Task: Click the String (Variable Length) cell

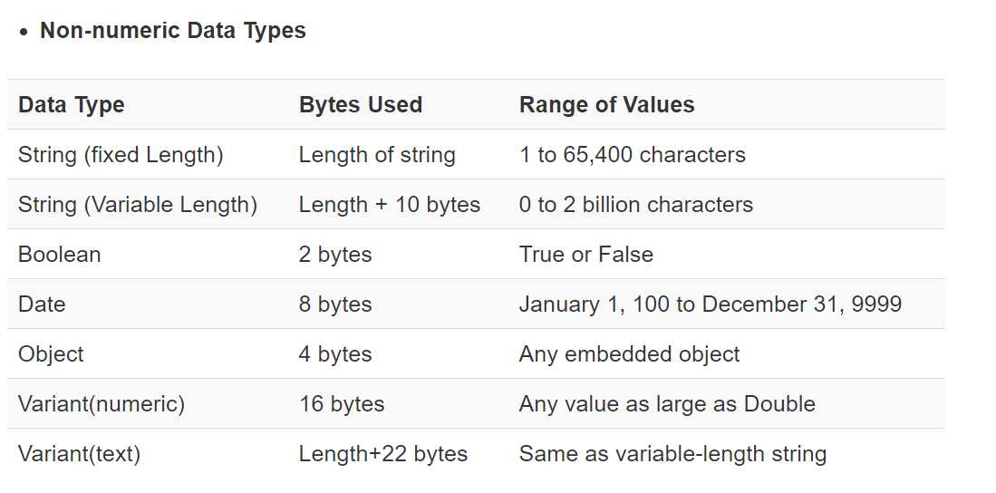Action: point(137,205)
